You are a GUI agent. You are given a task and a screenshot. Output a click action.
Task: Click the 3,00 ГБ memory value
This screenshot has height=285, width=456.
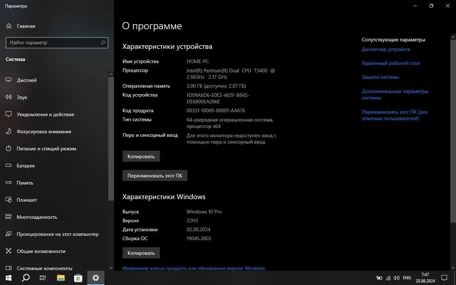[x=216, y=86]
